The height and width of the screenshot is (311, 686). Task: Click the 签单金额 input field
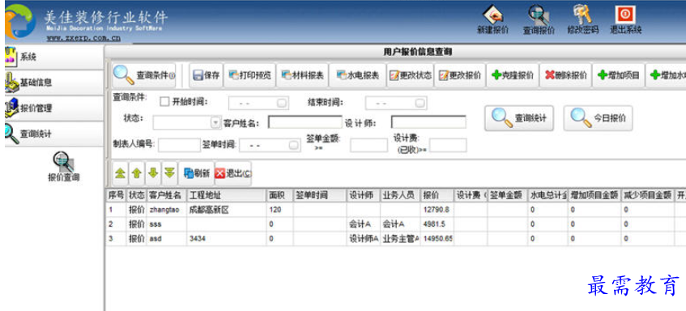point(369,145)
